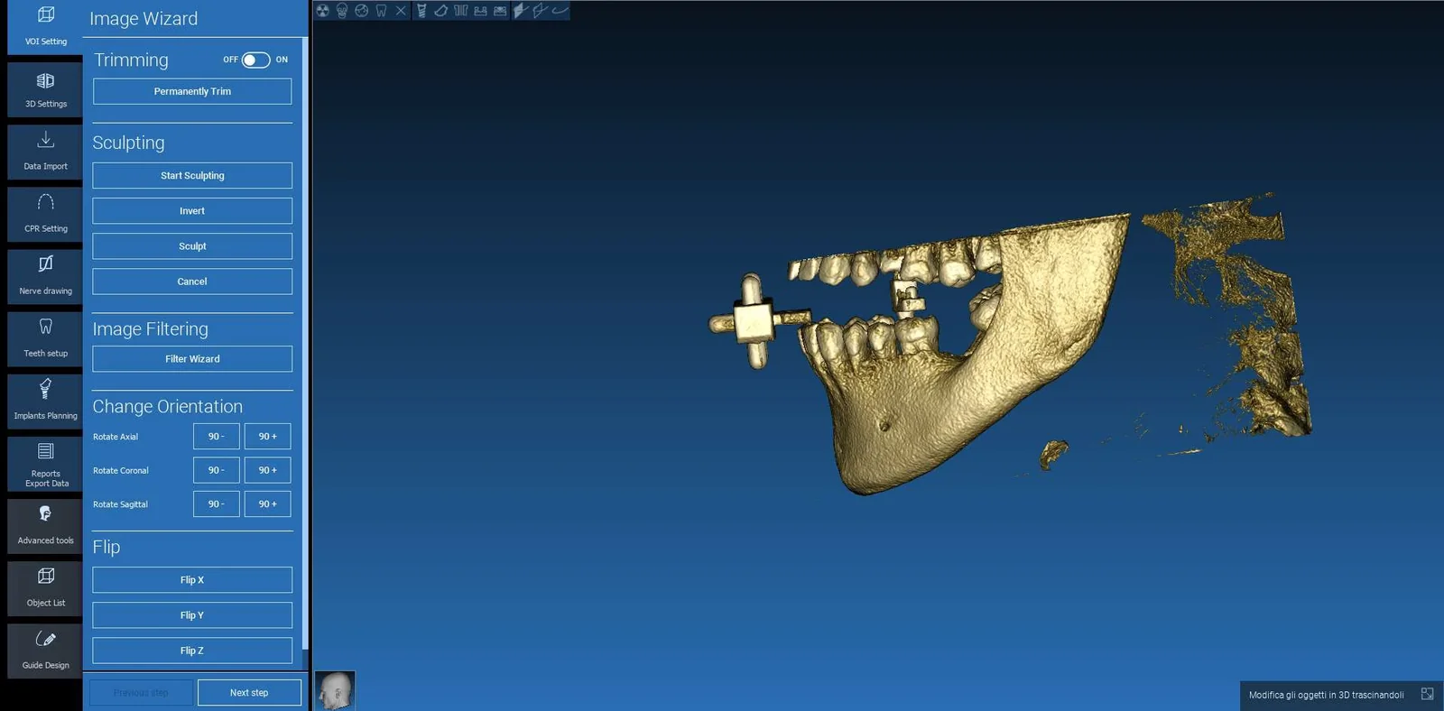Click the Sculpt button
The width and height of the screenshot is (1444, 711).
192,245
